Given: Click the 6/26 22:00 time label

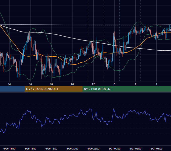Looking at the screenshot, I should pyautogui.click(x=93, y=148).
